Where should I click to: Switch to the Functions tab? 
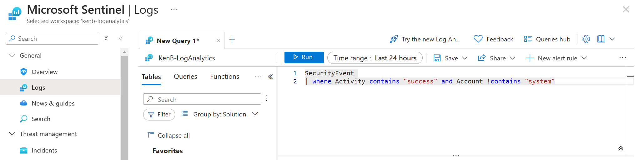point(224,77)
